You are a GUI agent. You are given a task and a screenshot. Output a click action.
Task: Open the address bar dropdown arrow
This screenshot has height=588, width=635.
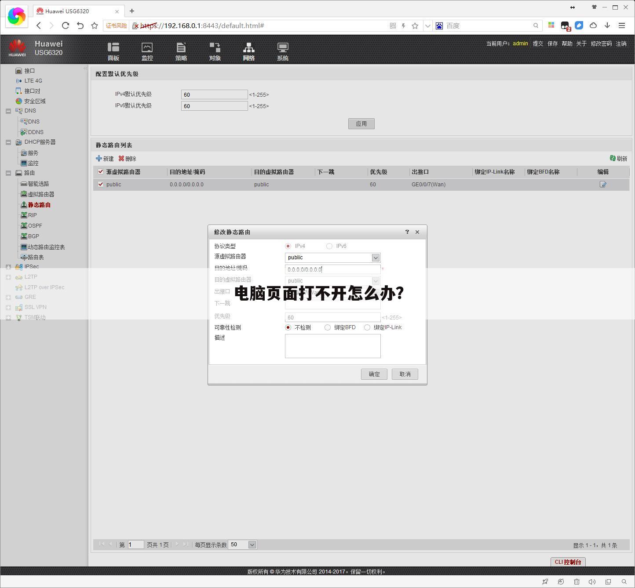coord(427,26)
